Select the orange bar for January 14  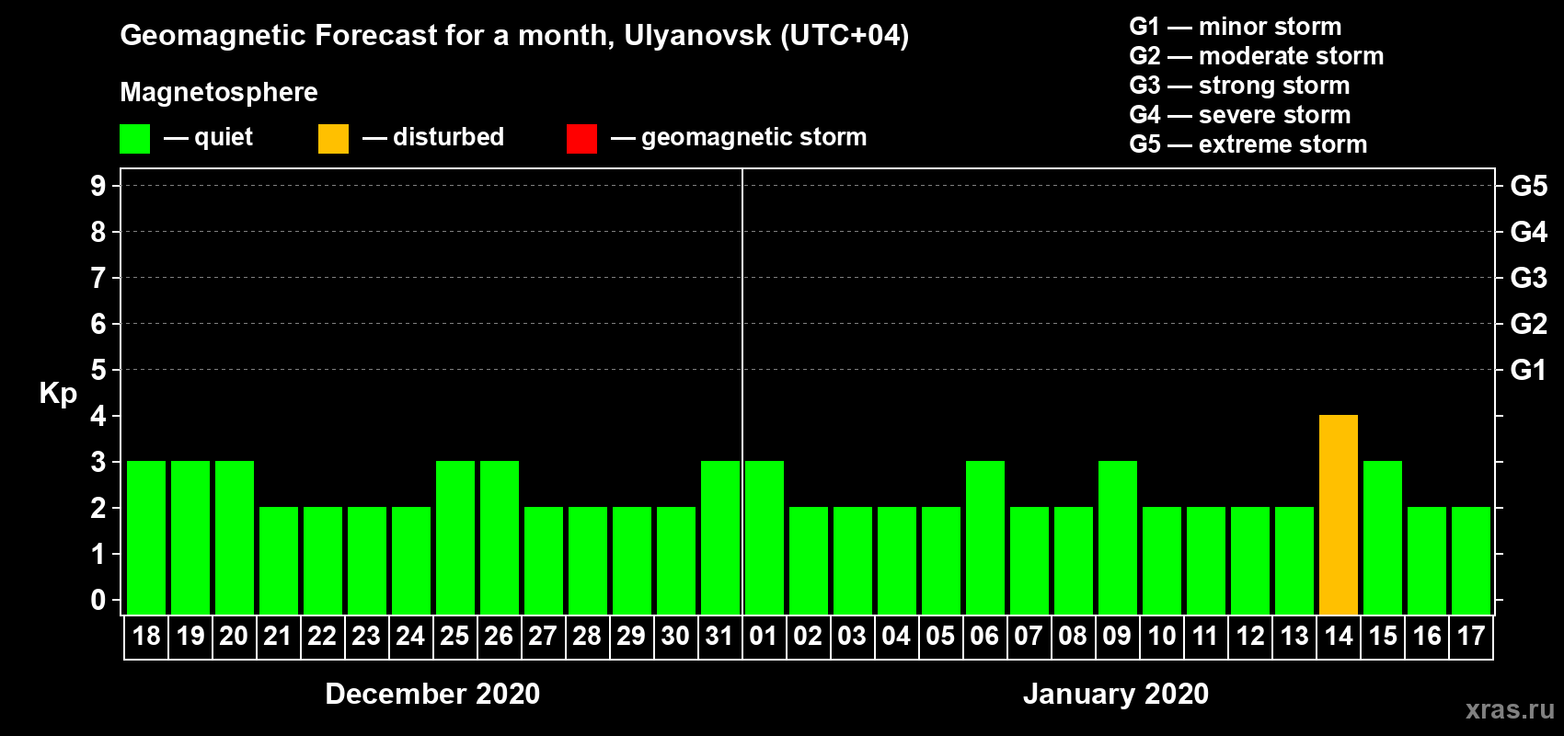tap(1339, 514)
